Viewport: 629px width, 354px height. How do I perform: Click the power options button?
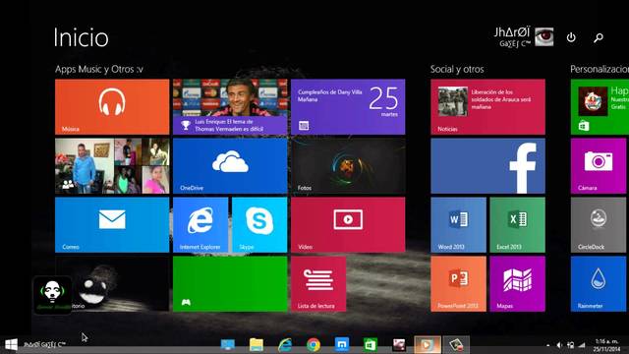click(571, 37)
